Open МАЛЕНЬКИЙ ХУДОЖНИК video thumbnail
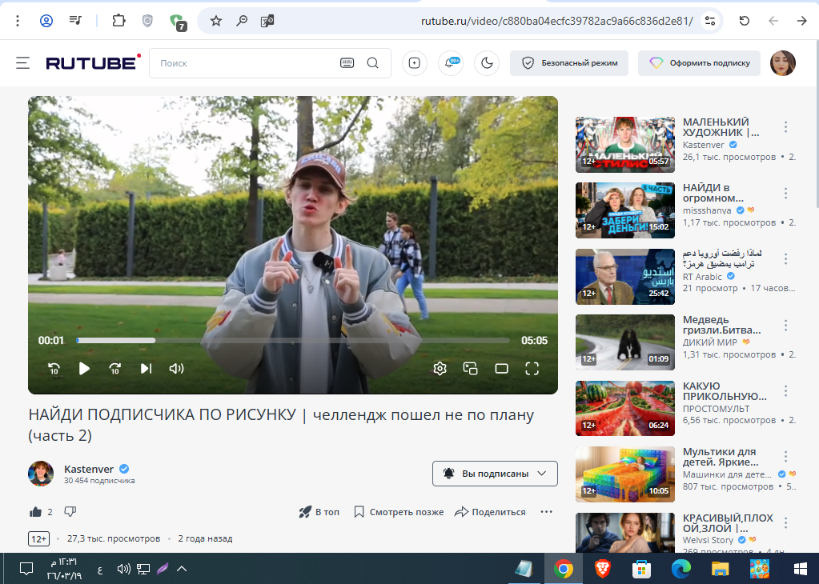This screenshot has width=819, height=584. (x=625, y=145)
